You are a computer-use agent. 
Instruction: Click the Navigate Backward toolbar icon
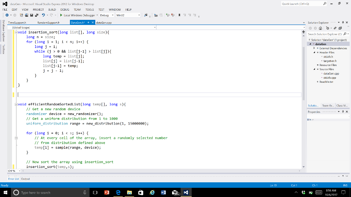pyautogui.click(x=7, y=15)
